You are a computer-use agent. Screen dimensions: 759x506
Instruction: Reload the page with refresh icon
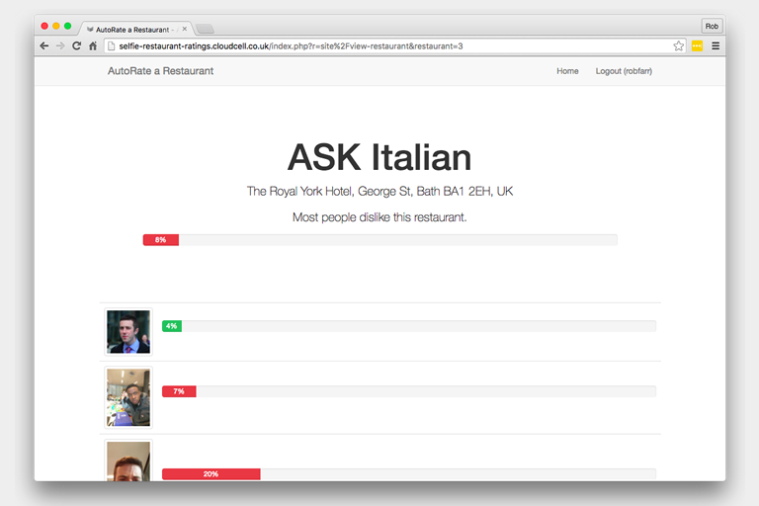76,46
